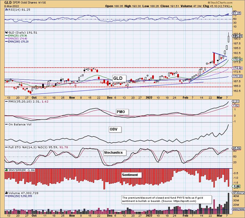
Task: Click the date '8-Mar-2022' in the header
Action: tap(12, 6)
